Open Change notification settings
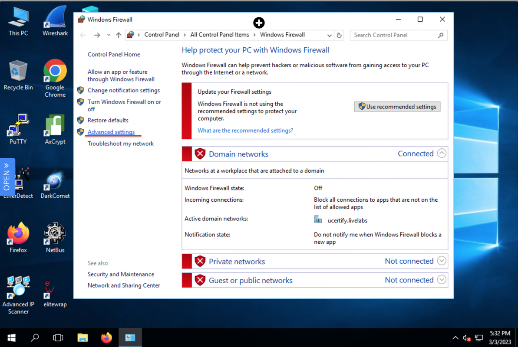 [124, 90]
